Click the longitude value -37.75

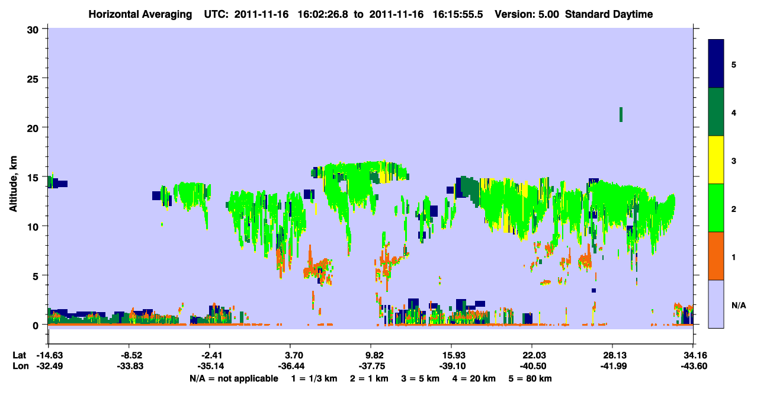coord(371,367)
